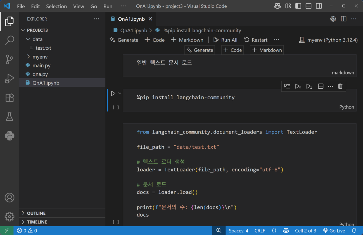Execute cells above current cell

[298, 86]
